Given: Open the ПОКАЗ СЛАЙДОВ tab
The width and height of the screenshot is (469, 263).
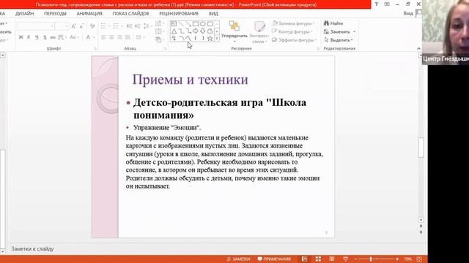Looking at the screenshot, I should (130, 13).
